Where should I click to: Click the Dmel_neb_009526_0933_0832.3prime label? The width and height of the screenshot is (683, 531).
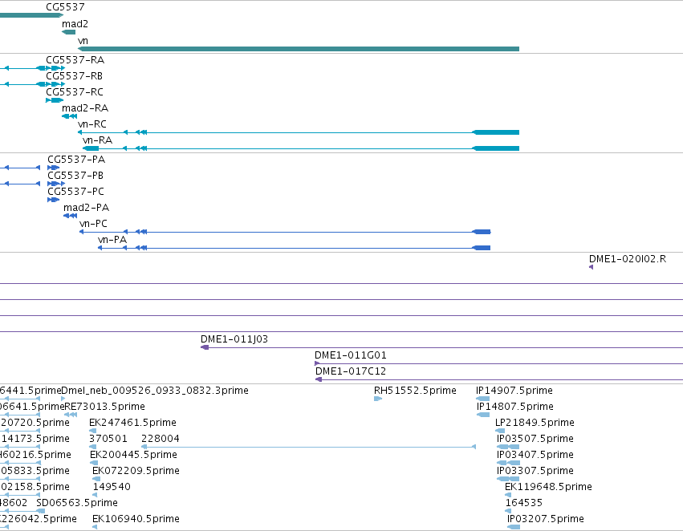coord(155,391)
